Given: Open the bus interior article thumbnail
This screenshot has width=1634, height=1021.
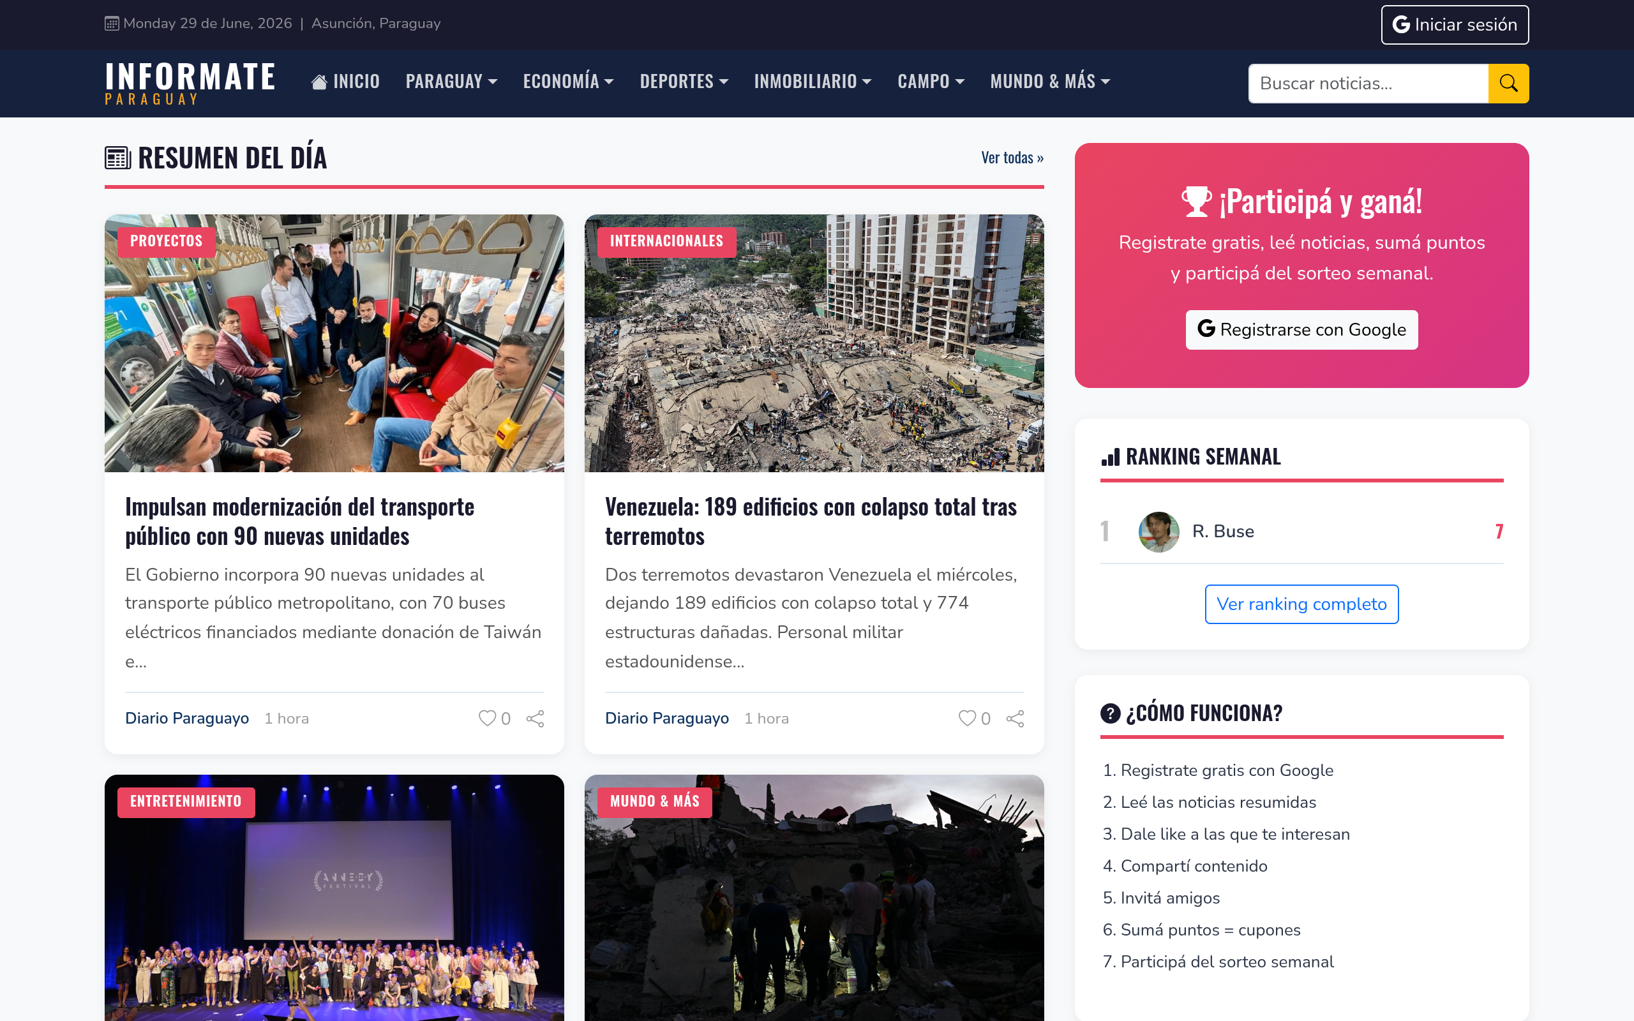Looking at the screenshot, I should coord(334,343).
